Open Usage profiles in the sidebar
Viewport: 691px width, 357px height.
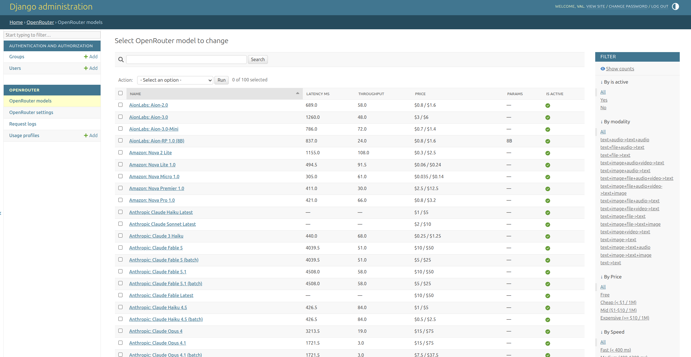[24, 135]
